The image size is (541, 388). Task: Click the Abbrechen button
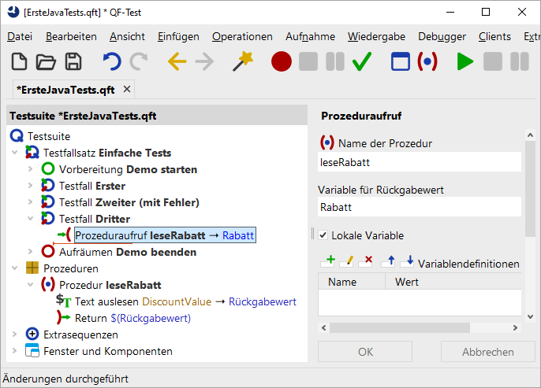pos(488,352)
